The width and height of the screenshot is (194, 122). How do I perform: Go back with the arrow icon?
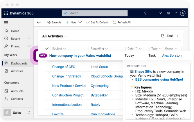point(39,22)
